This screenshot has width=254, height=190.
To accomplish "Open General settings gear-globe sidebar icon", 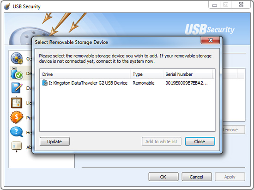I will coord(17,58).
